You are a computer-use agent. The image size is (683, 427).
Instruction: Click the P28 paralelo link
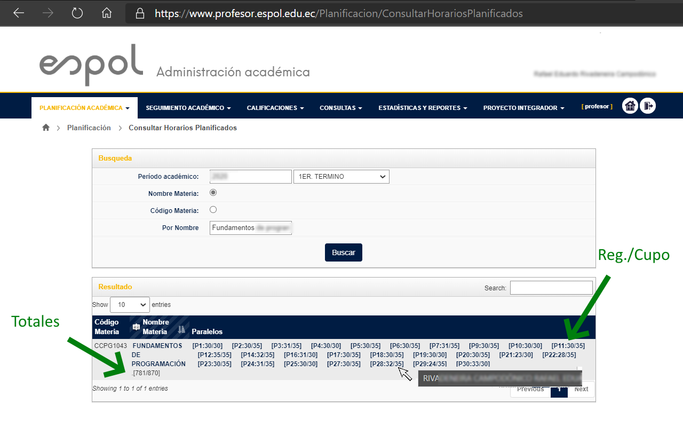386,364
